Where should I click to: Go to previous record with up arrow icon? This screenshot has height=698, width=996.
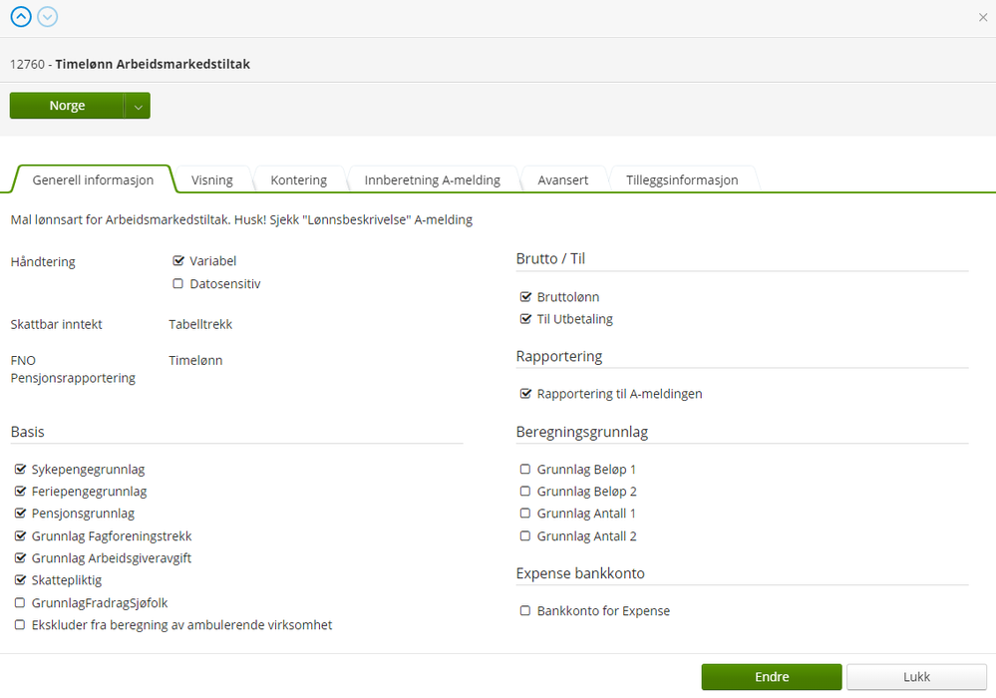21,17
